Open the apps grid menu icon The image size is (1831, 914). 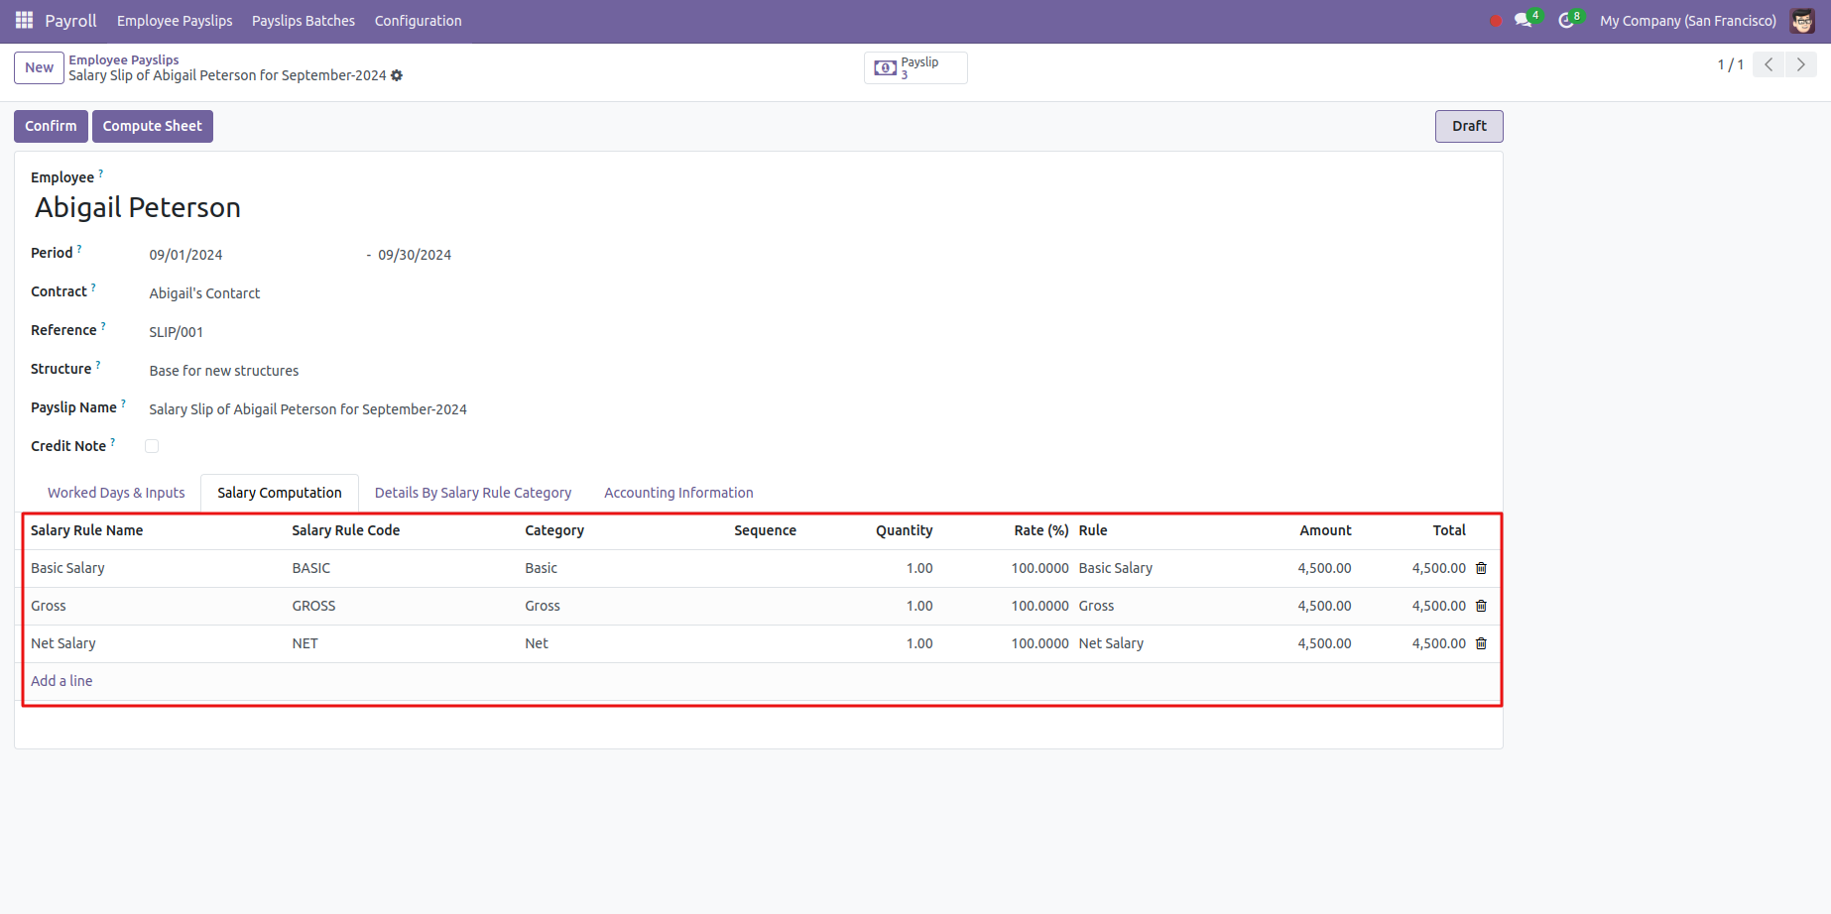click(24, 20)
